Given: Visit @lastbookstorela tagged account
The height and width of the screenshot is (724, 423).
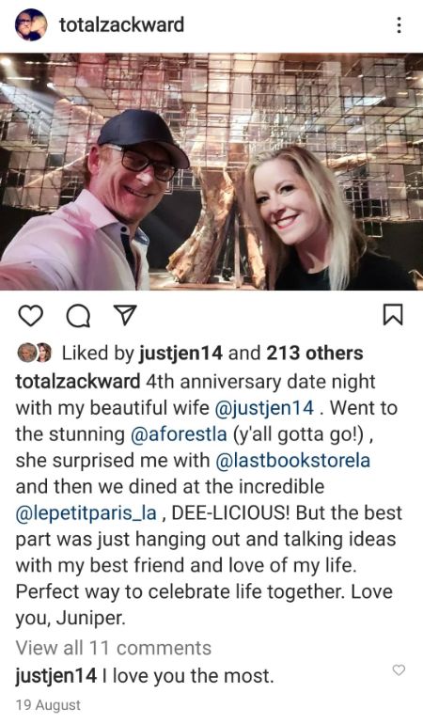Looking at the screenshot, I should [292, 461].
